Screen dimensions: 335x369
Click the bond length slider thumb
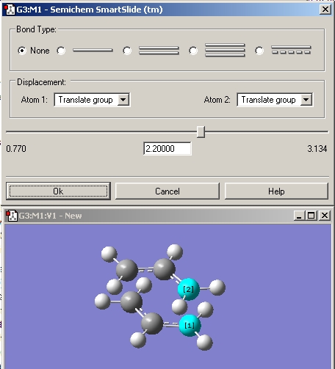[x=201, y=132]
